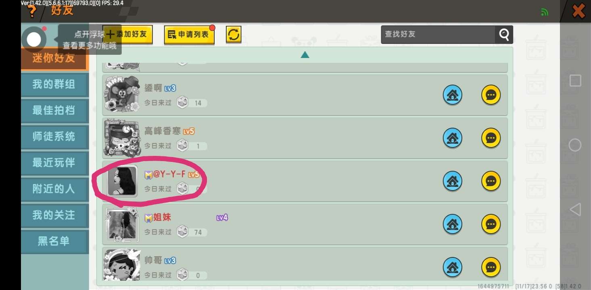591x290 pixels.
Task: Open @Y-Y-F's avatar thumbnail
Action: tap(122, 181)
